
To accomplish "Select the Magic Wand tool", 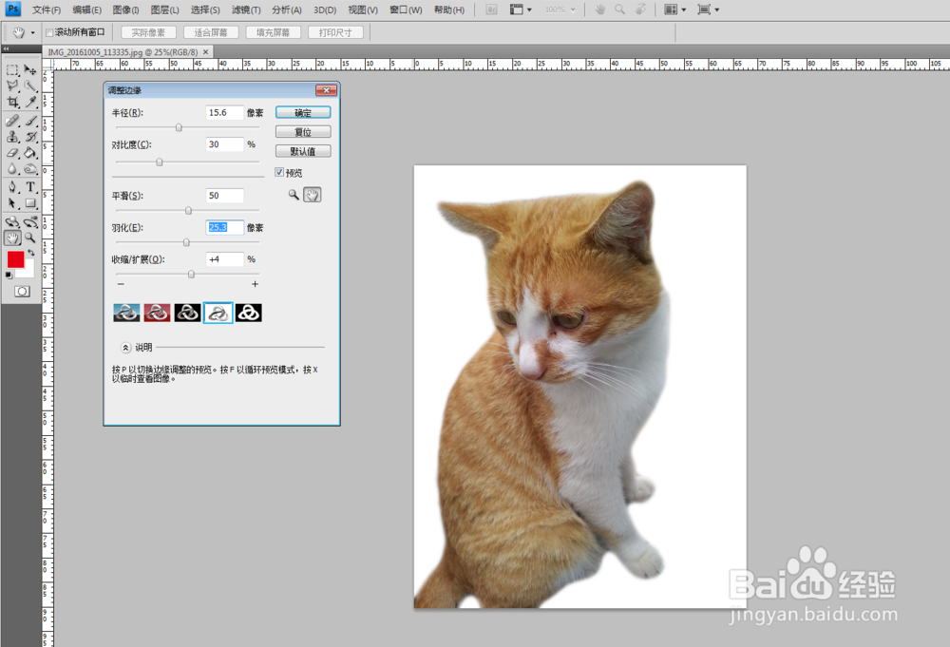I will click(x=30, y=86).
